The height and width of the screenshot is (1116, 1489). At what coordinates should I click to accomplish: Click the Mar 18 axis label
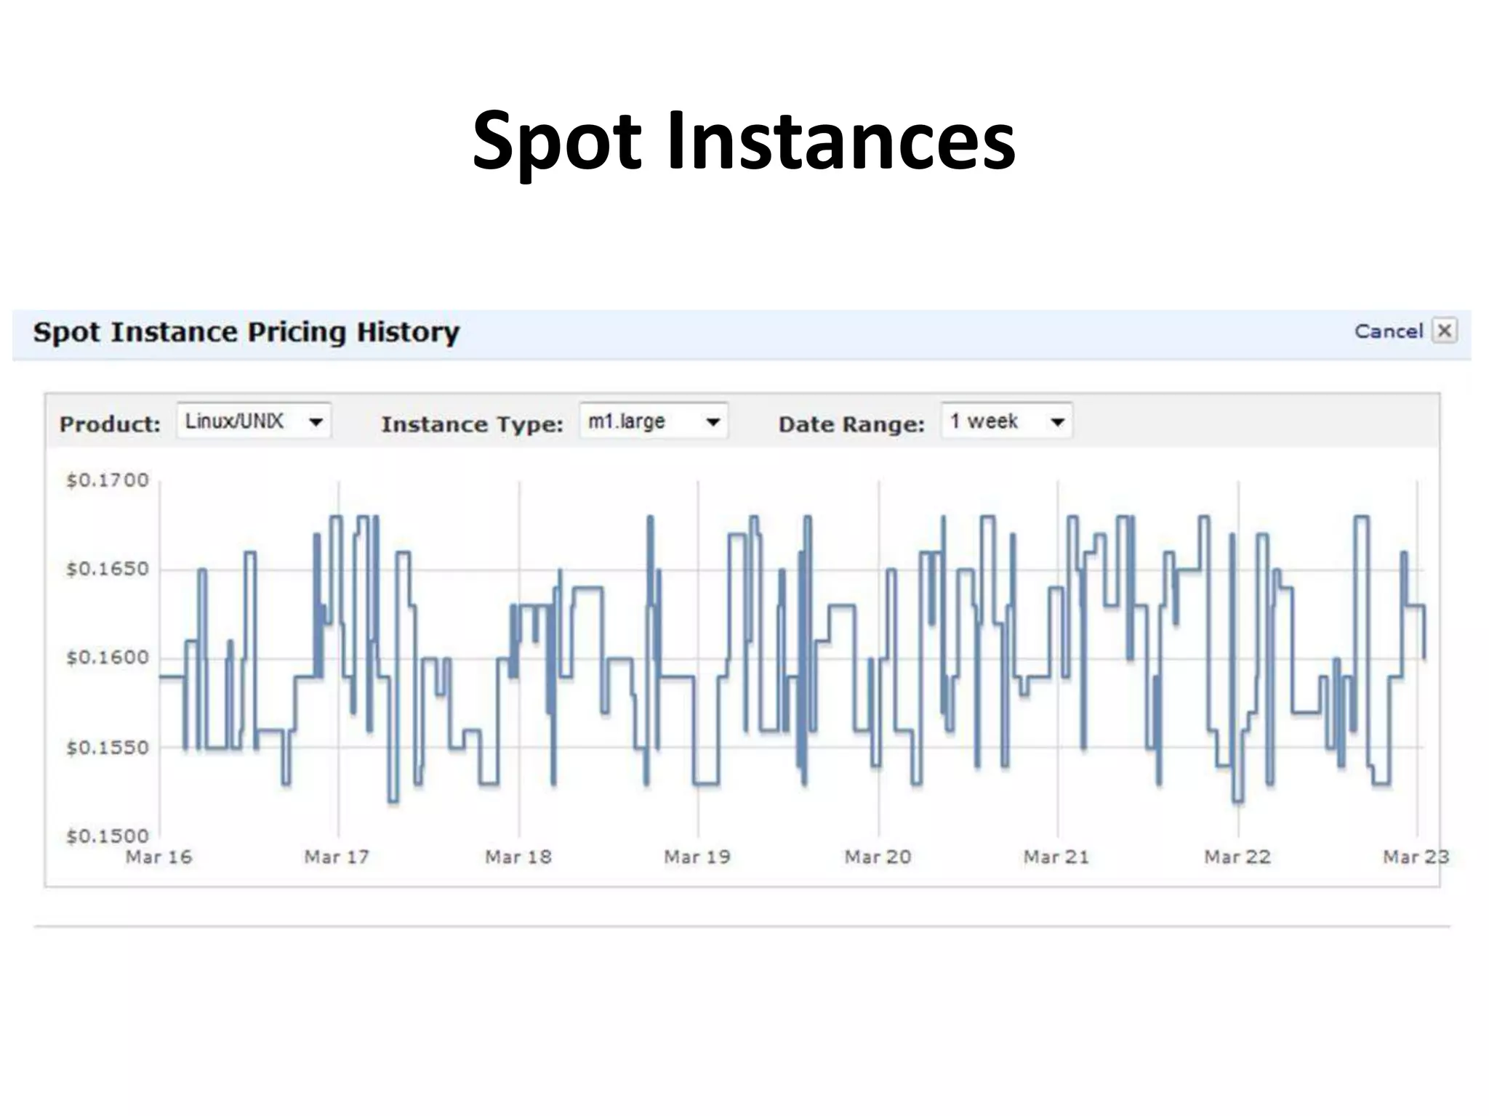click(518, 857)
